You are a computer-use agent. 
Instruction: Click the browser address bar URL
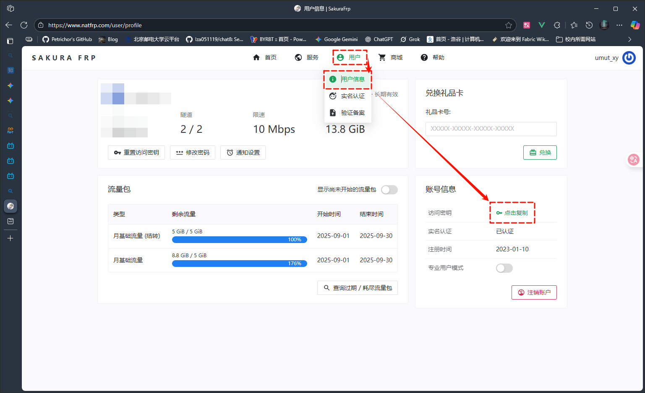pos(95,25)
